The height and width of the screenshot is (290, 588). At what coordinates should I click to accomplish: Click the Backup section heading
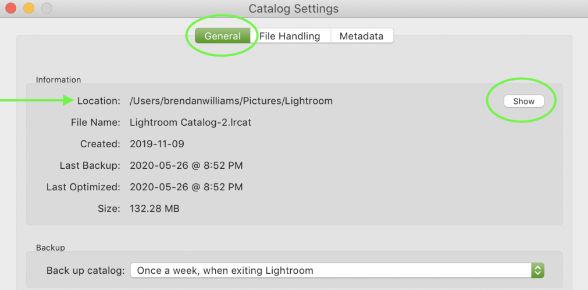(x=51, y=248)
